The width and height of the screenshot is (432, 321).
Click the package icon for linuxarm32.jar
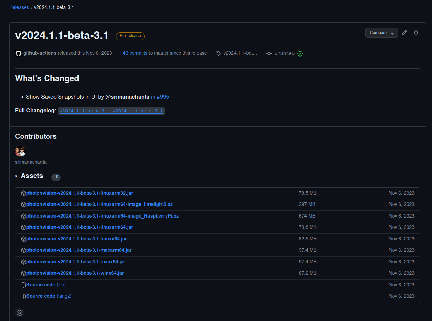[x=24, y=193]
